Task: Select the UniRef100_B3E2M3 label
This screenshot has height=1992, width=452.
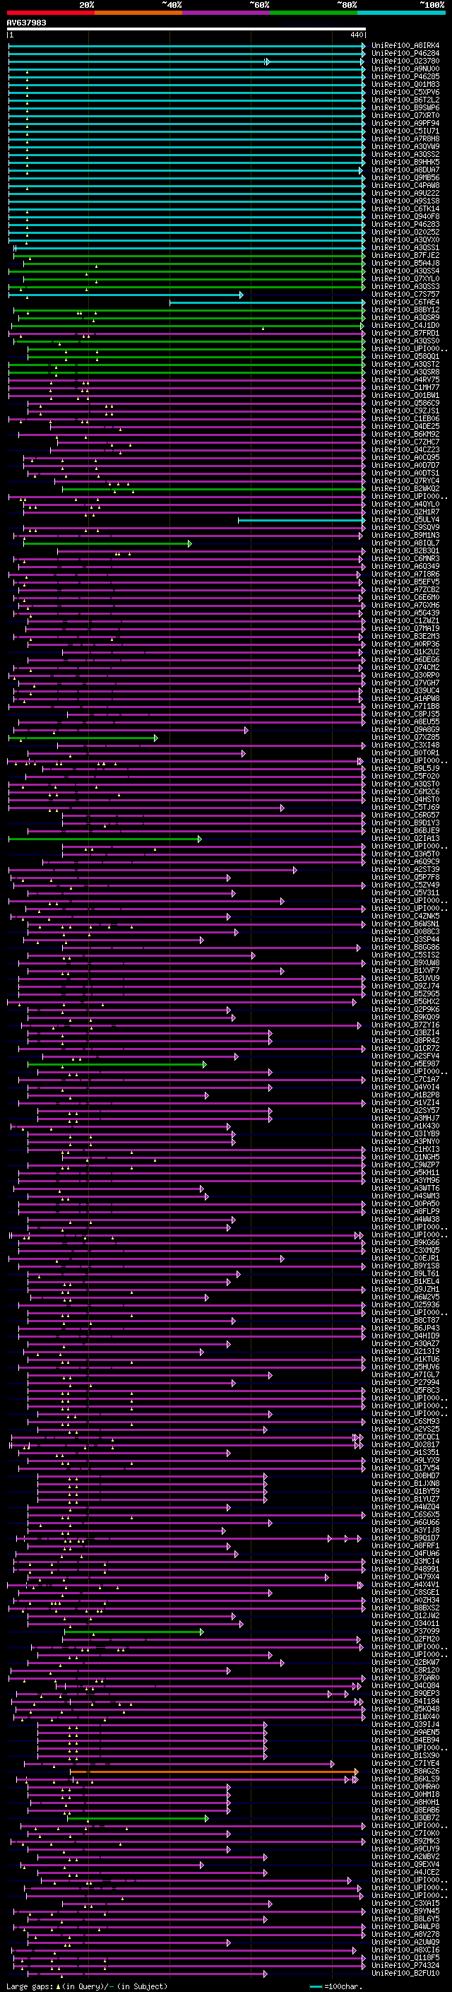Action: click(405, 637)
